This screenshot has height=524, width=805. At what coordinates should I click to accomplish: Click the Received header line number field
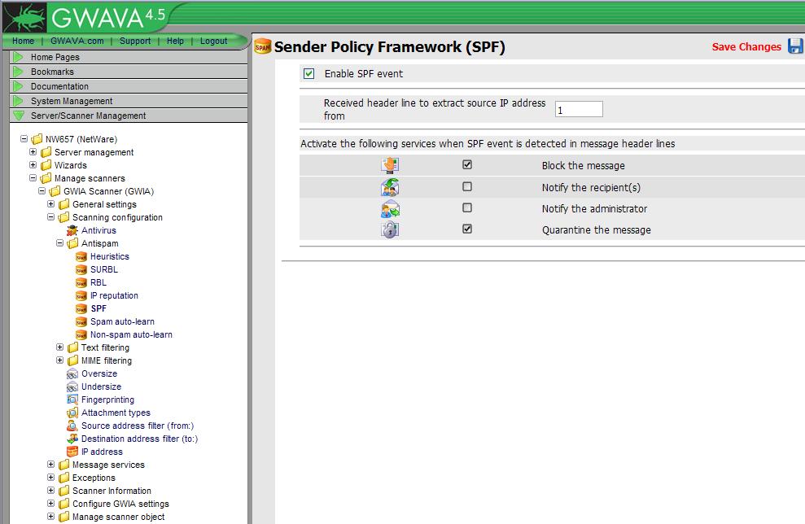[579, 109]
